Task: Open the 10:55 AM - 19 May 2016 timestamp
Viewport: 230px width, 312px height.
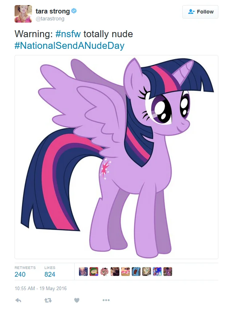Action: click(x=41, y=289)
